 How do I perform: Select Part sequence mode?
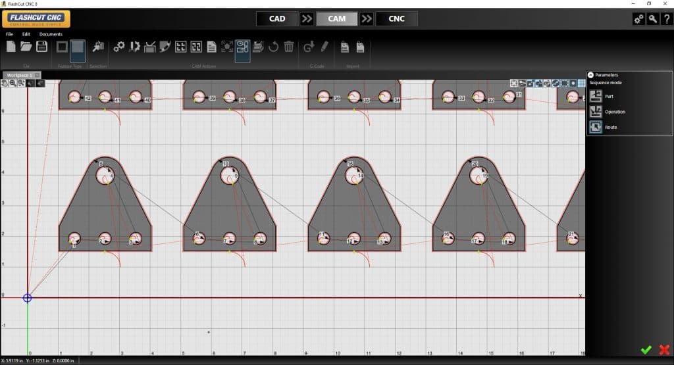(596, 96)
